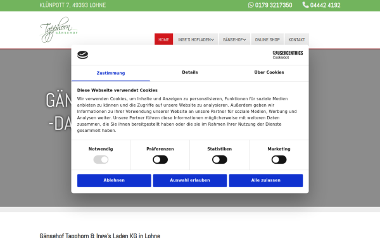This screenshot has height=238, width=380.
Task: Open the Kontakt menu item
Action: point(296,39)
